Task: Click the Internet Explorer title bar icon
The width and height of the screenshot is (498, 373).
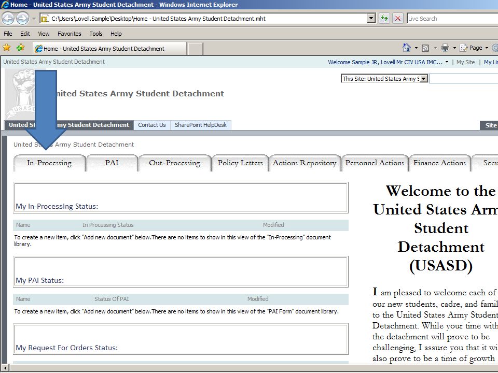Action: (5, 5)
